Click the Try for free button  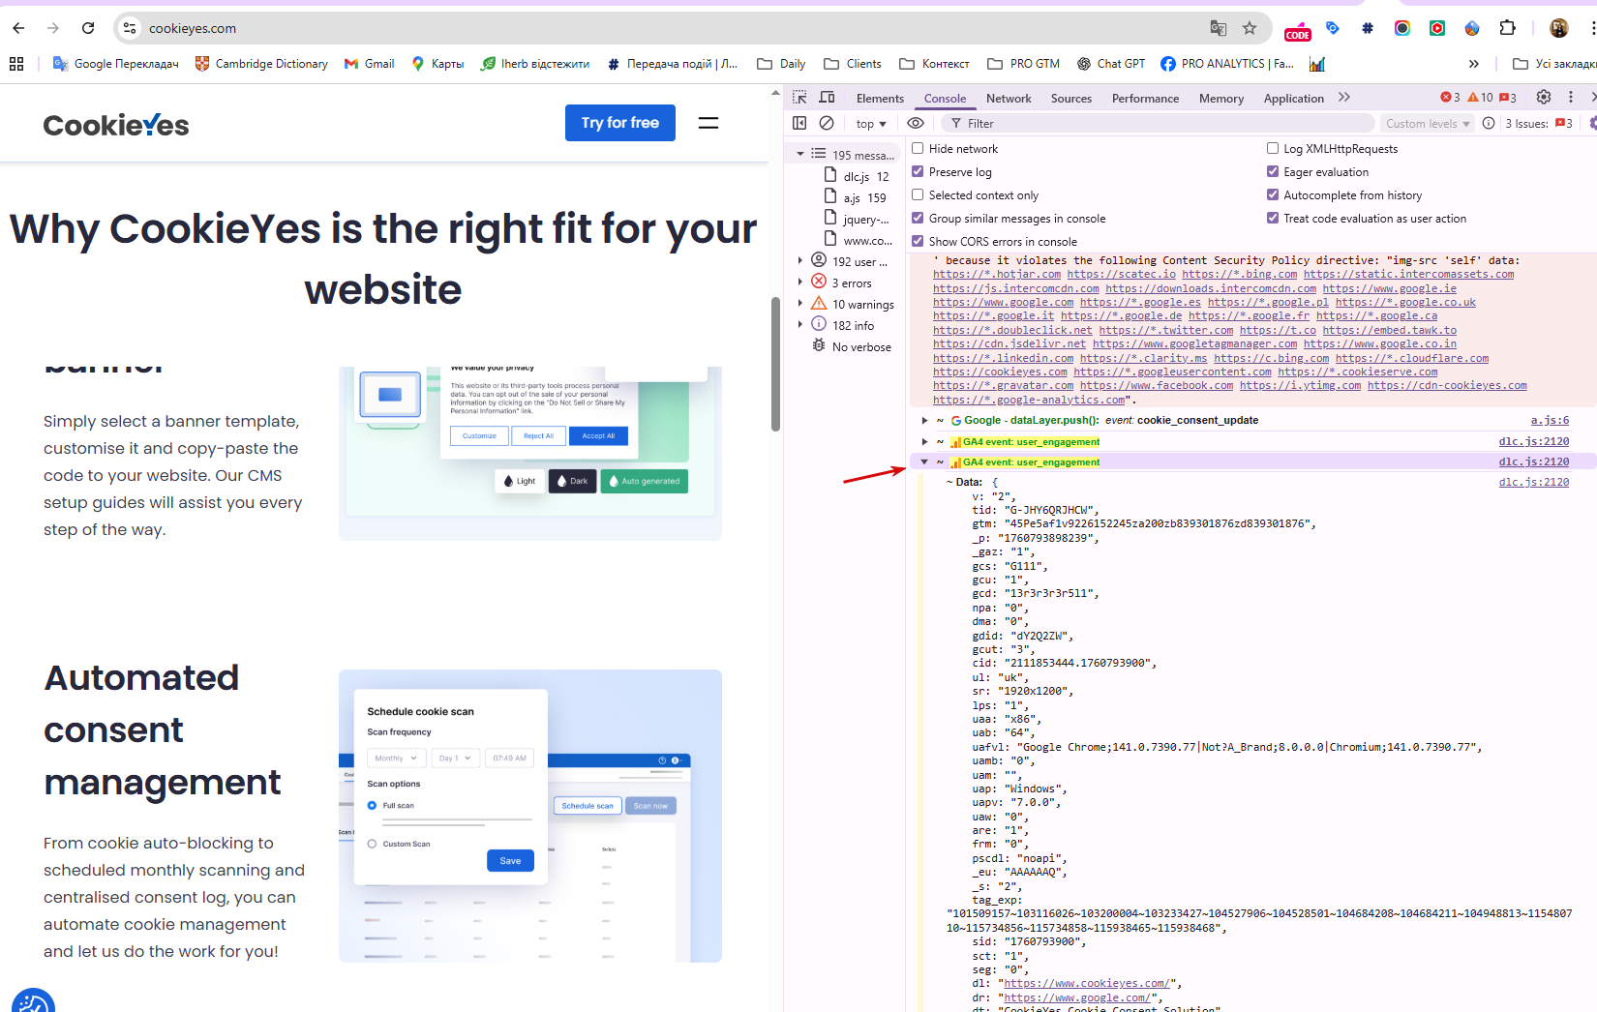coord(620,123)
